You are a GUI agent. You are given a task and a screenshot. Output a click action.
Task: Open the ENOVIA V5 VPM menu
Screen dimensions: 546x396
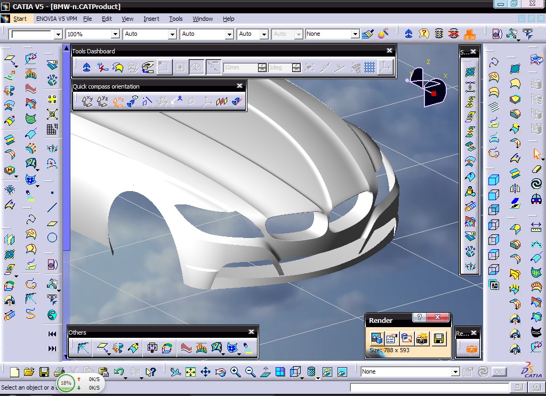coord(57,19)
